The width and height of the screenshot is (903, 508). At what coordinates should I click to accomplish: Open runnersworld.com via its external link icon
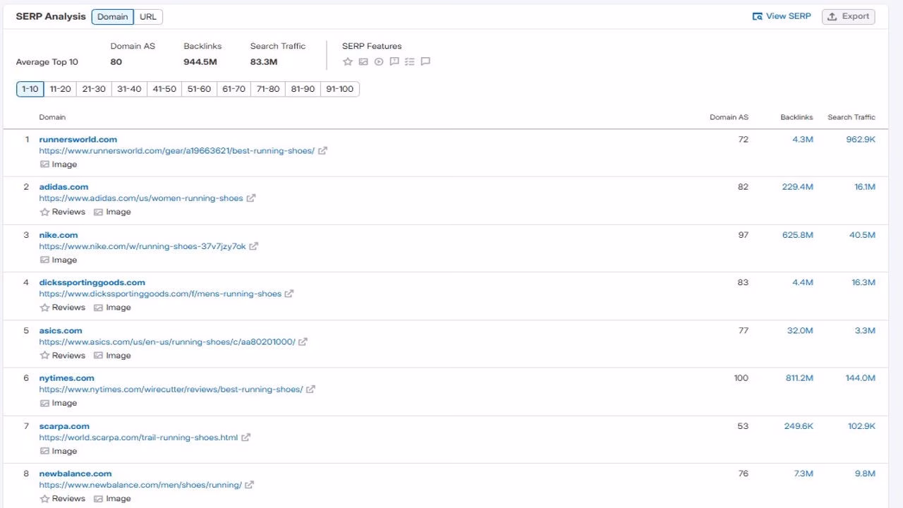pyautogui.click(x=322, y=150)
